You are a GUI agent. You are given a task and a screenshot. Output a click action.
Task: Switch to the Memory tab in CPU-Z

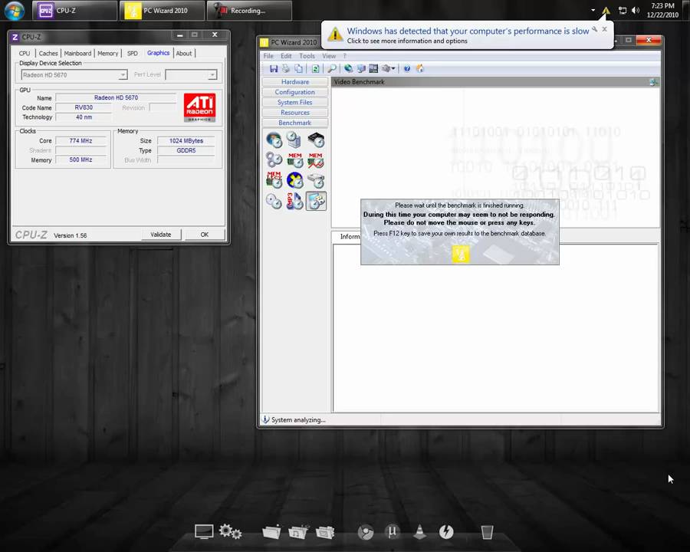click(x=108, y=53)
